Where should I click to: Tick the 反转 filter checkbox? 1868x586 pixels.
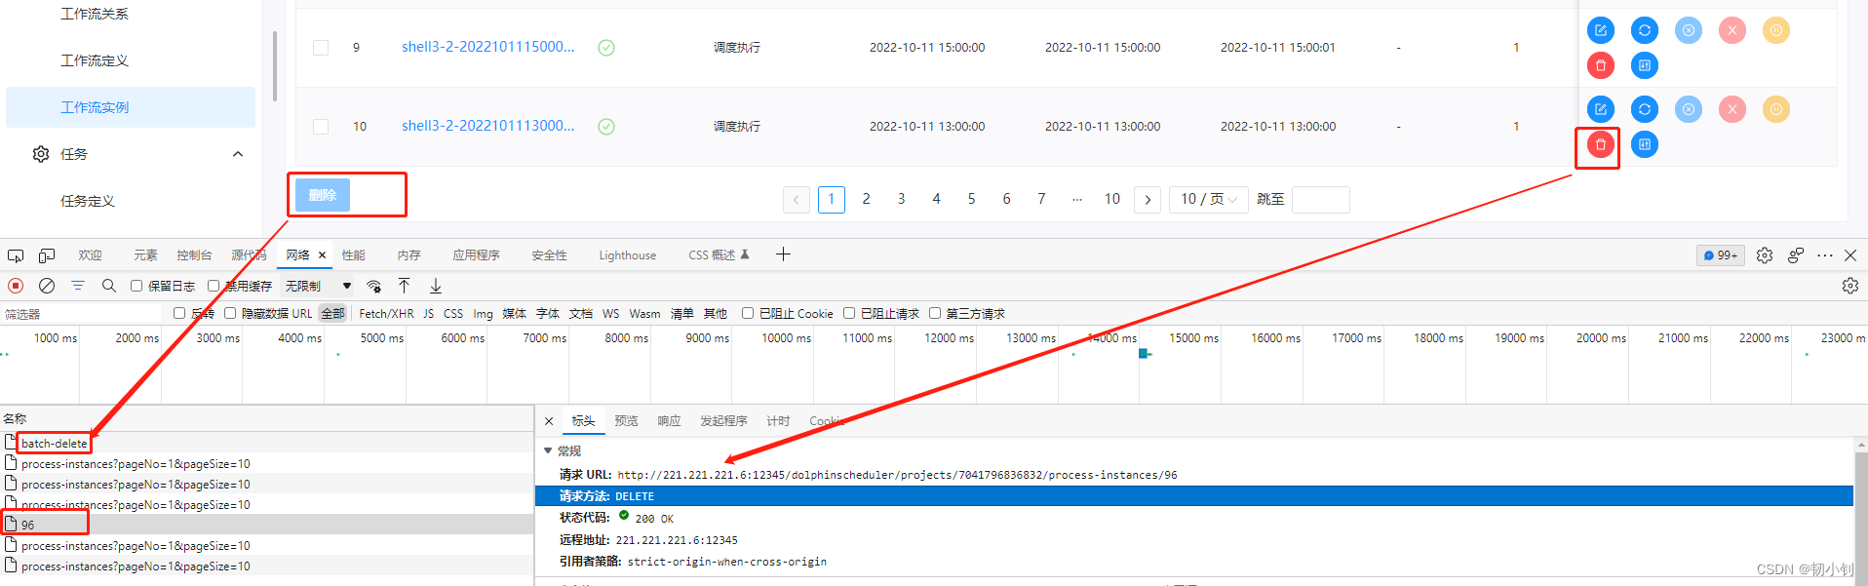(x=179, y=313)
